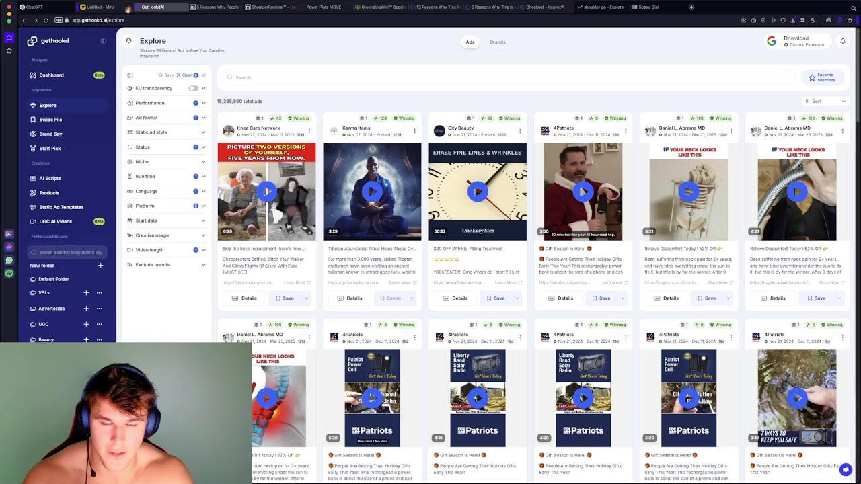Screen dimensions: 861x484
Task: Switch to the Ads tab
Action: coord(470,42)
